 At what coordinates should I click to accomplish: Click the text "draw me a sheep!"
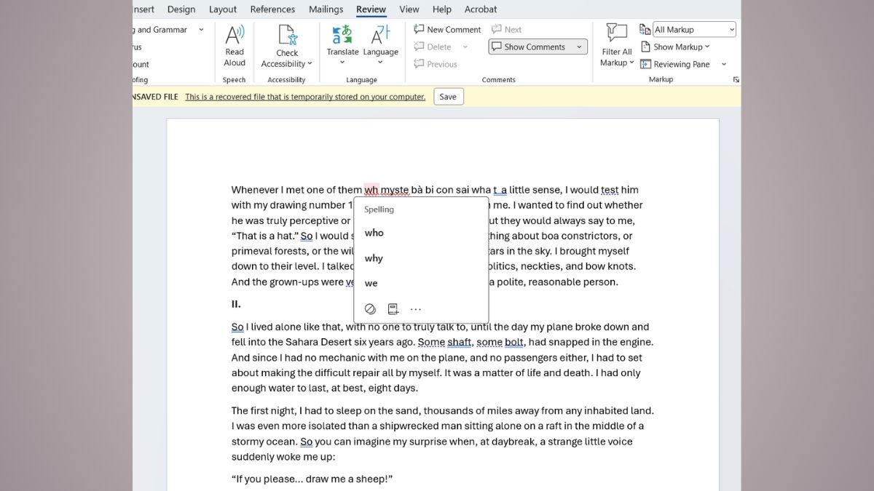(x=345, y=479)
